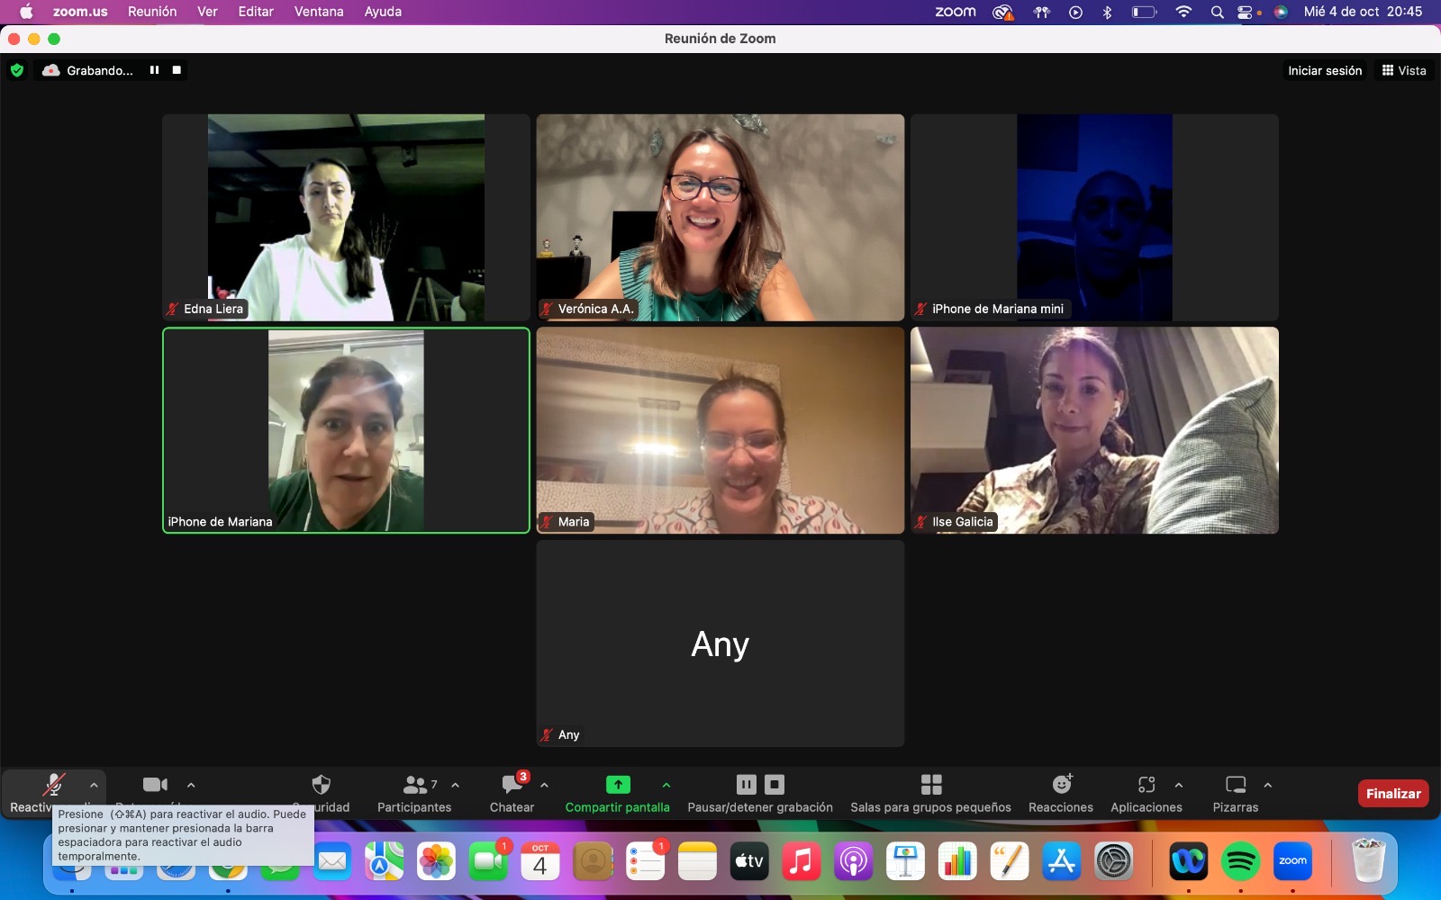The height and width of the screenshot is (900, 1441).
Task: Click the Bluetooth menu bar icon
Action: 1108,12
